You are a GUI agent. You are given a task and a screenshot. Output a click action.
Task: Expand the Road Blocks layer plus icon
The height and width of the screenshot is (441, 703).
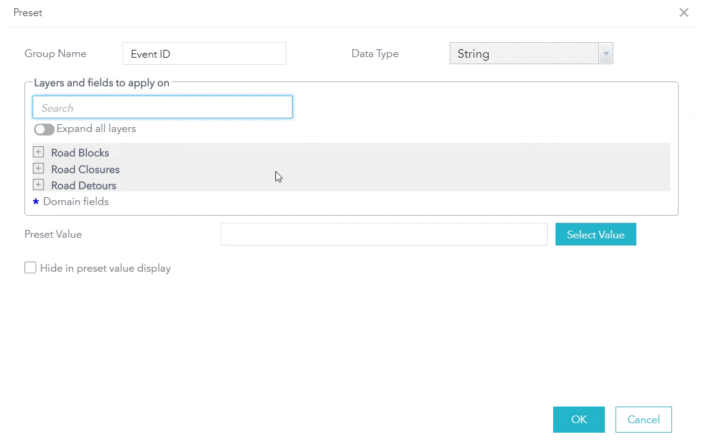pos(39,152)
